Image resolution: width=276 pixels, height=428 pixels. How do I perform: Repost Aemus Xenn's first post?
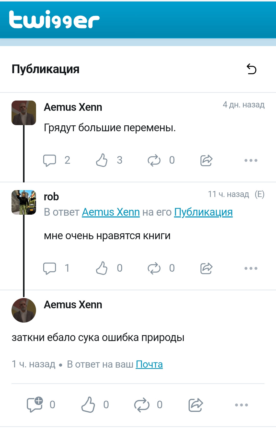[x=154, y=160]
